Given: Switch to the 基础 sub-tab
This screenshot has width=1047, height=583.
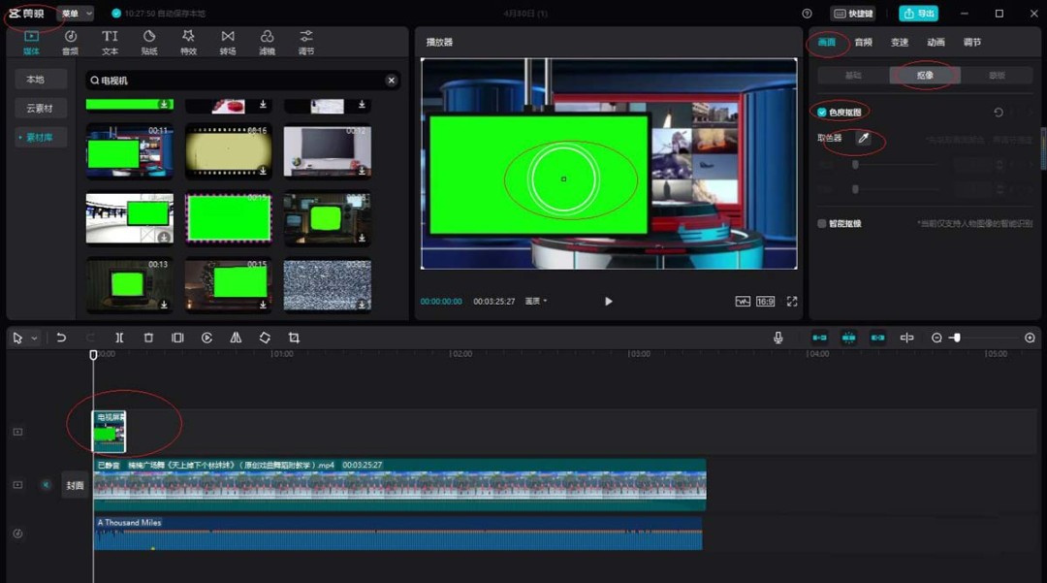Looking at the screenshot, I should click(853, 75).
